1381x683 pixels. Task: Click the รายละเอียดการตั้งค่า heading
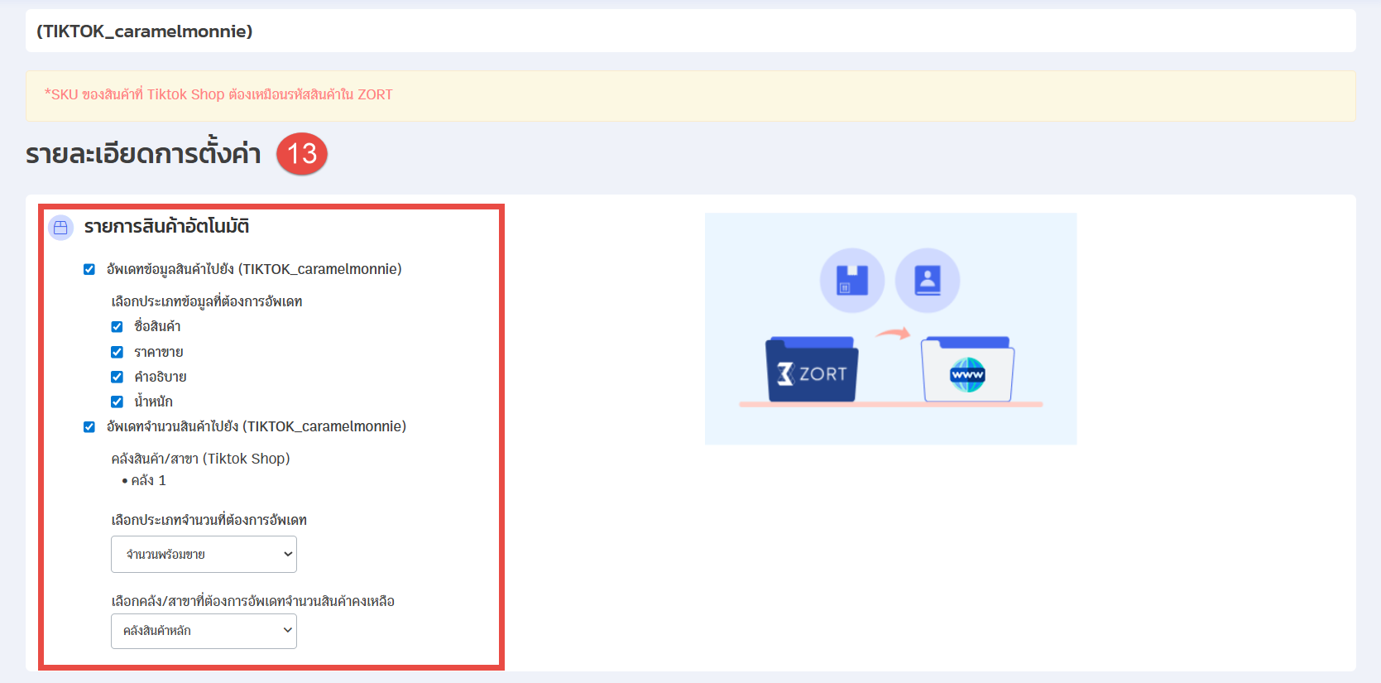pyautogui.click(x=143, y=154)
